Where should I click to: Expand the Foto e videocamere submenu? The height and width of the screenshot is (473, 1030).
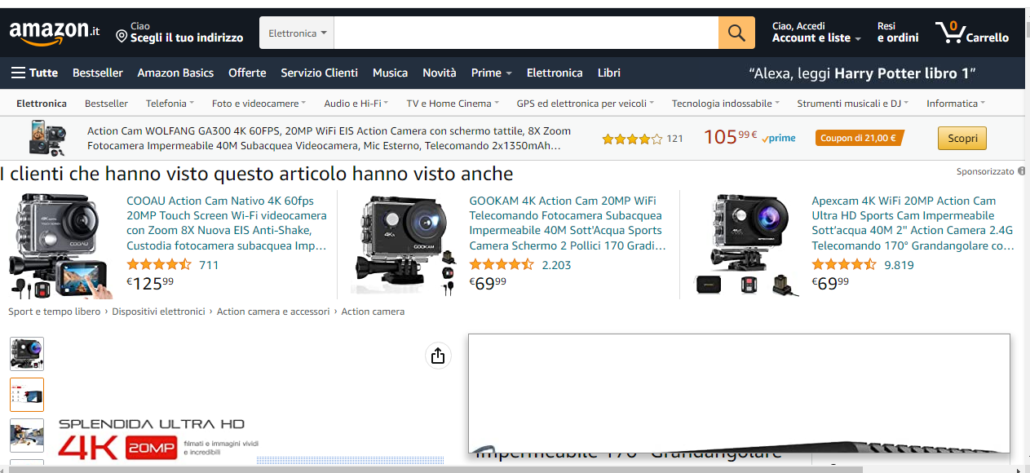(x=259, y=104)
